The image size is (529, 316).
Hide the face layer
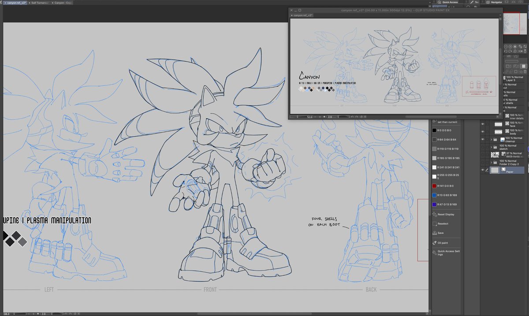(x=483, y=124)
